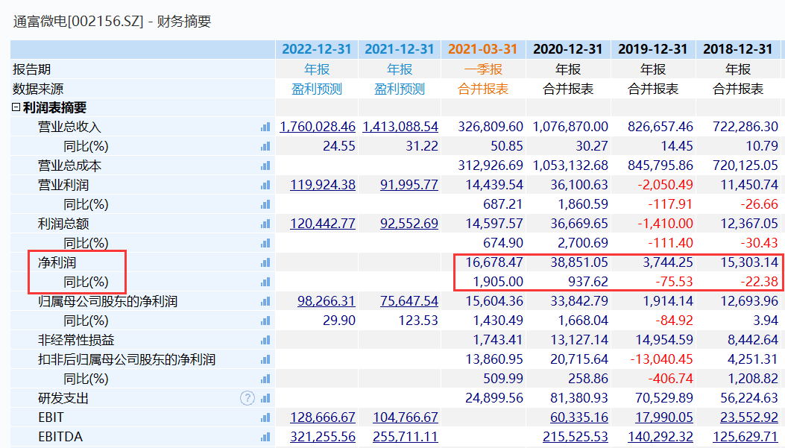785x448 pixels.
Task: Open chart icon for 同比(%) under 扣非后归属母公司股东的净利润
Action: pos(265,379)
